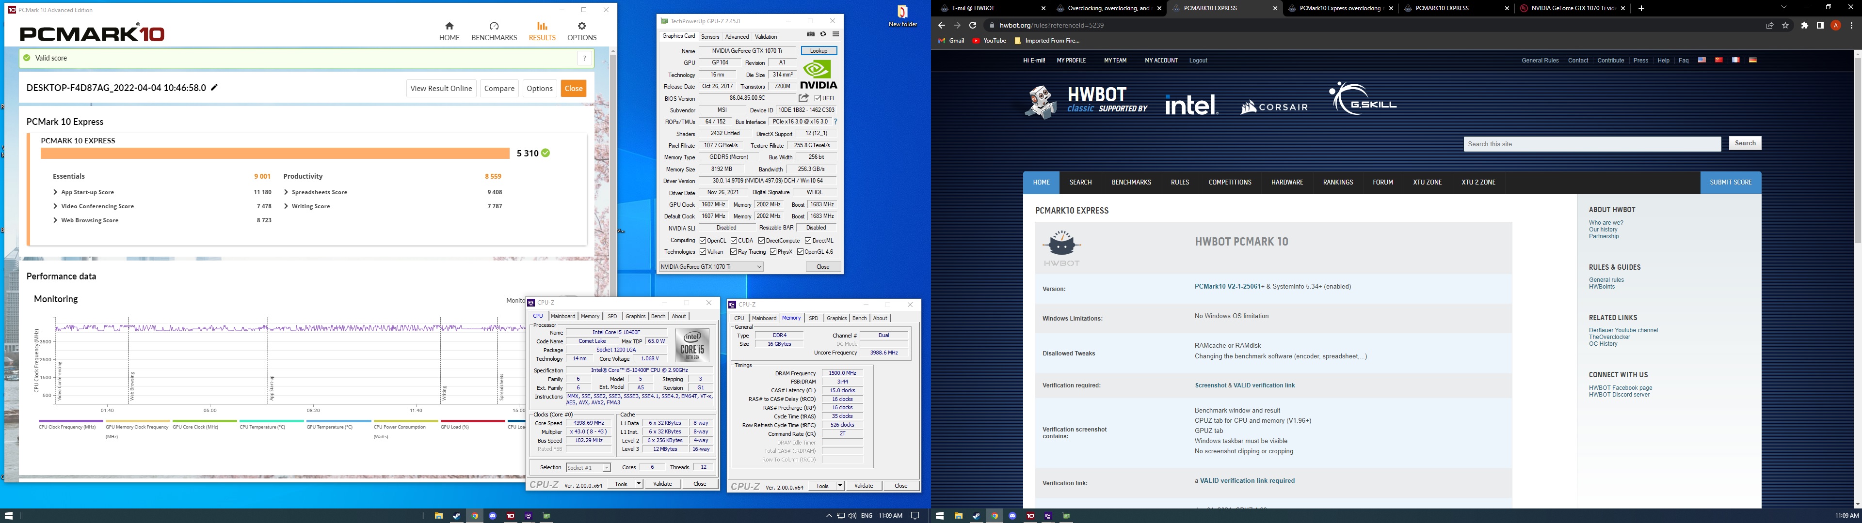Switch site language to German flag
Viewport: 1862px width, 523px height.
click(1753, 60)
